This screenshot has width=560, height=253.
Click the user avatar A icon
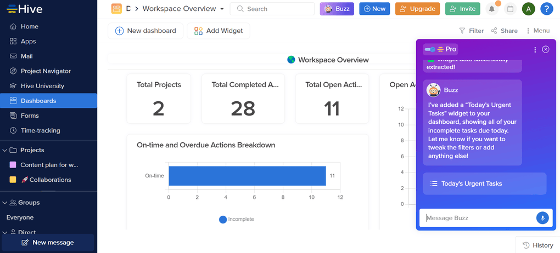click(528, 9)
